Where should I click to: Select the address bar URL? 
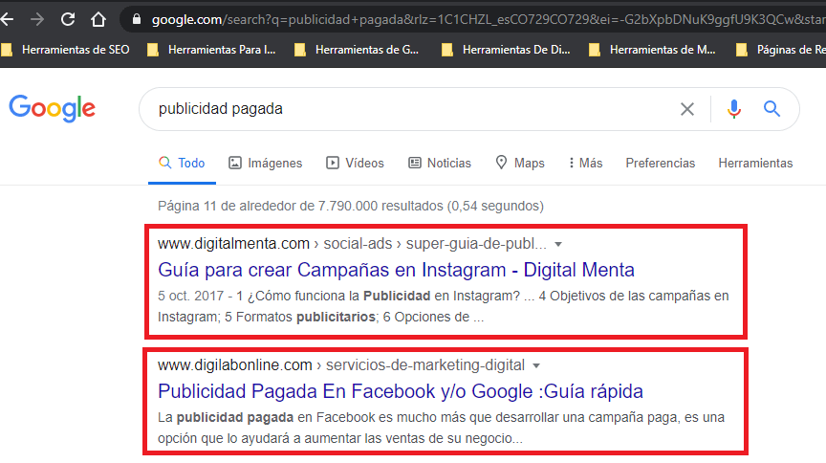pos(489,19)
